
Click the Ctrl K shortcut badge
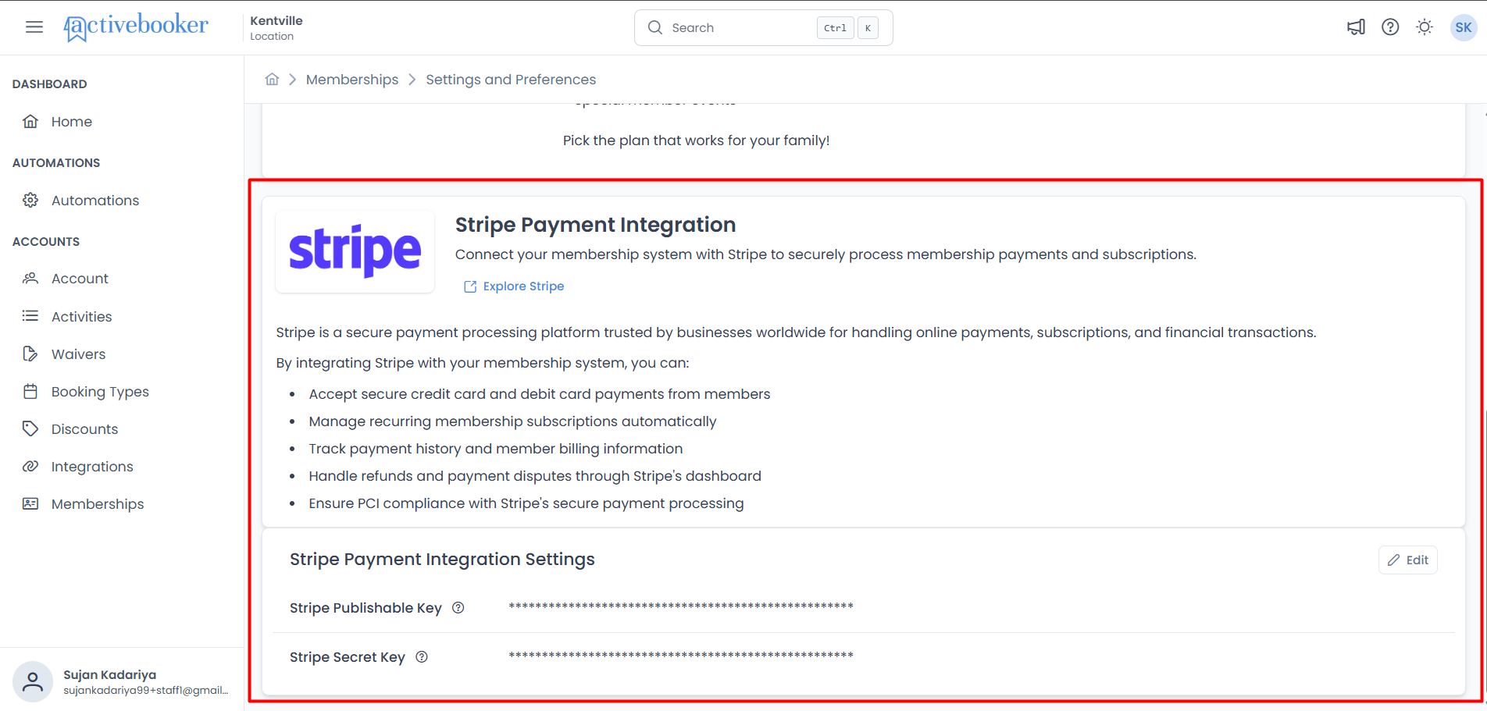point(847,28)
